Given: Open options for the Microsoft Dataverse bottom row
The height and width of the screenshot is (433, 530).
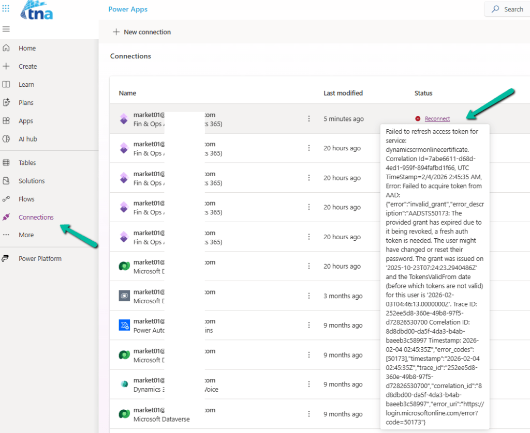Looking at the screenshot, I should (309, 414).
